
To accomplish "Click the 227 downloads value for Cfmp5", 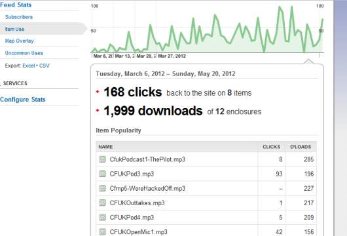I will point(309,188).
